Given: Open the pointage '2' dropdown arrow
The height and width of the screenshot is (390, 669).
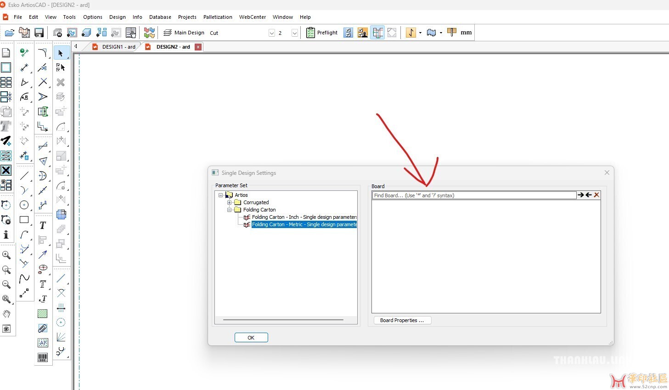Looking at the screenshot, I should 295,33.
